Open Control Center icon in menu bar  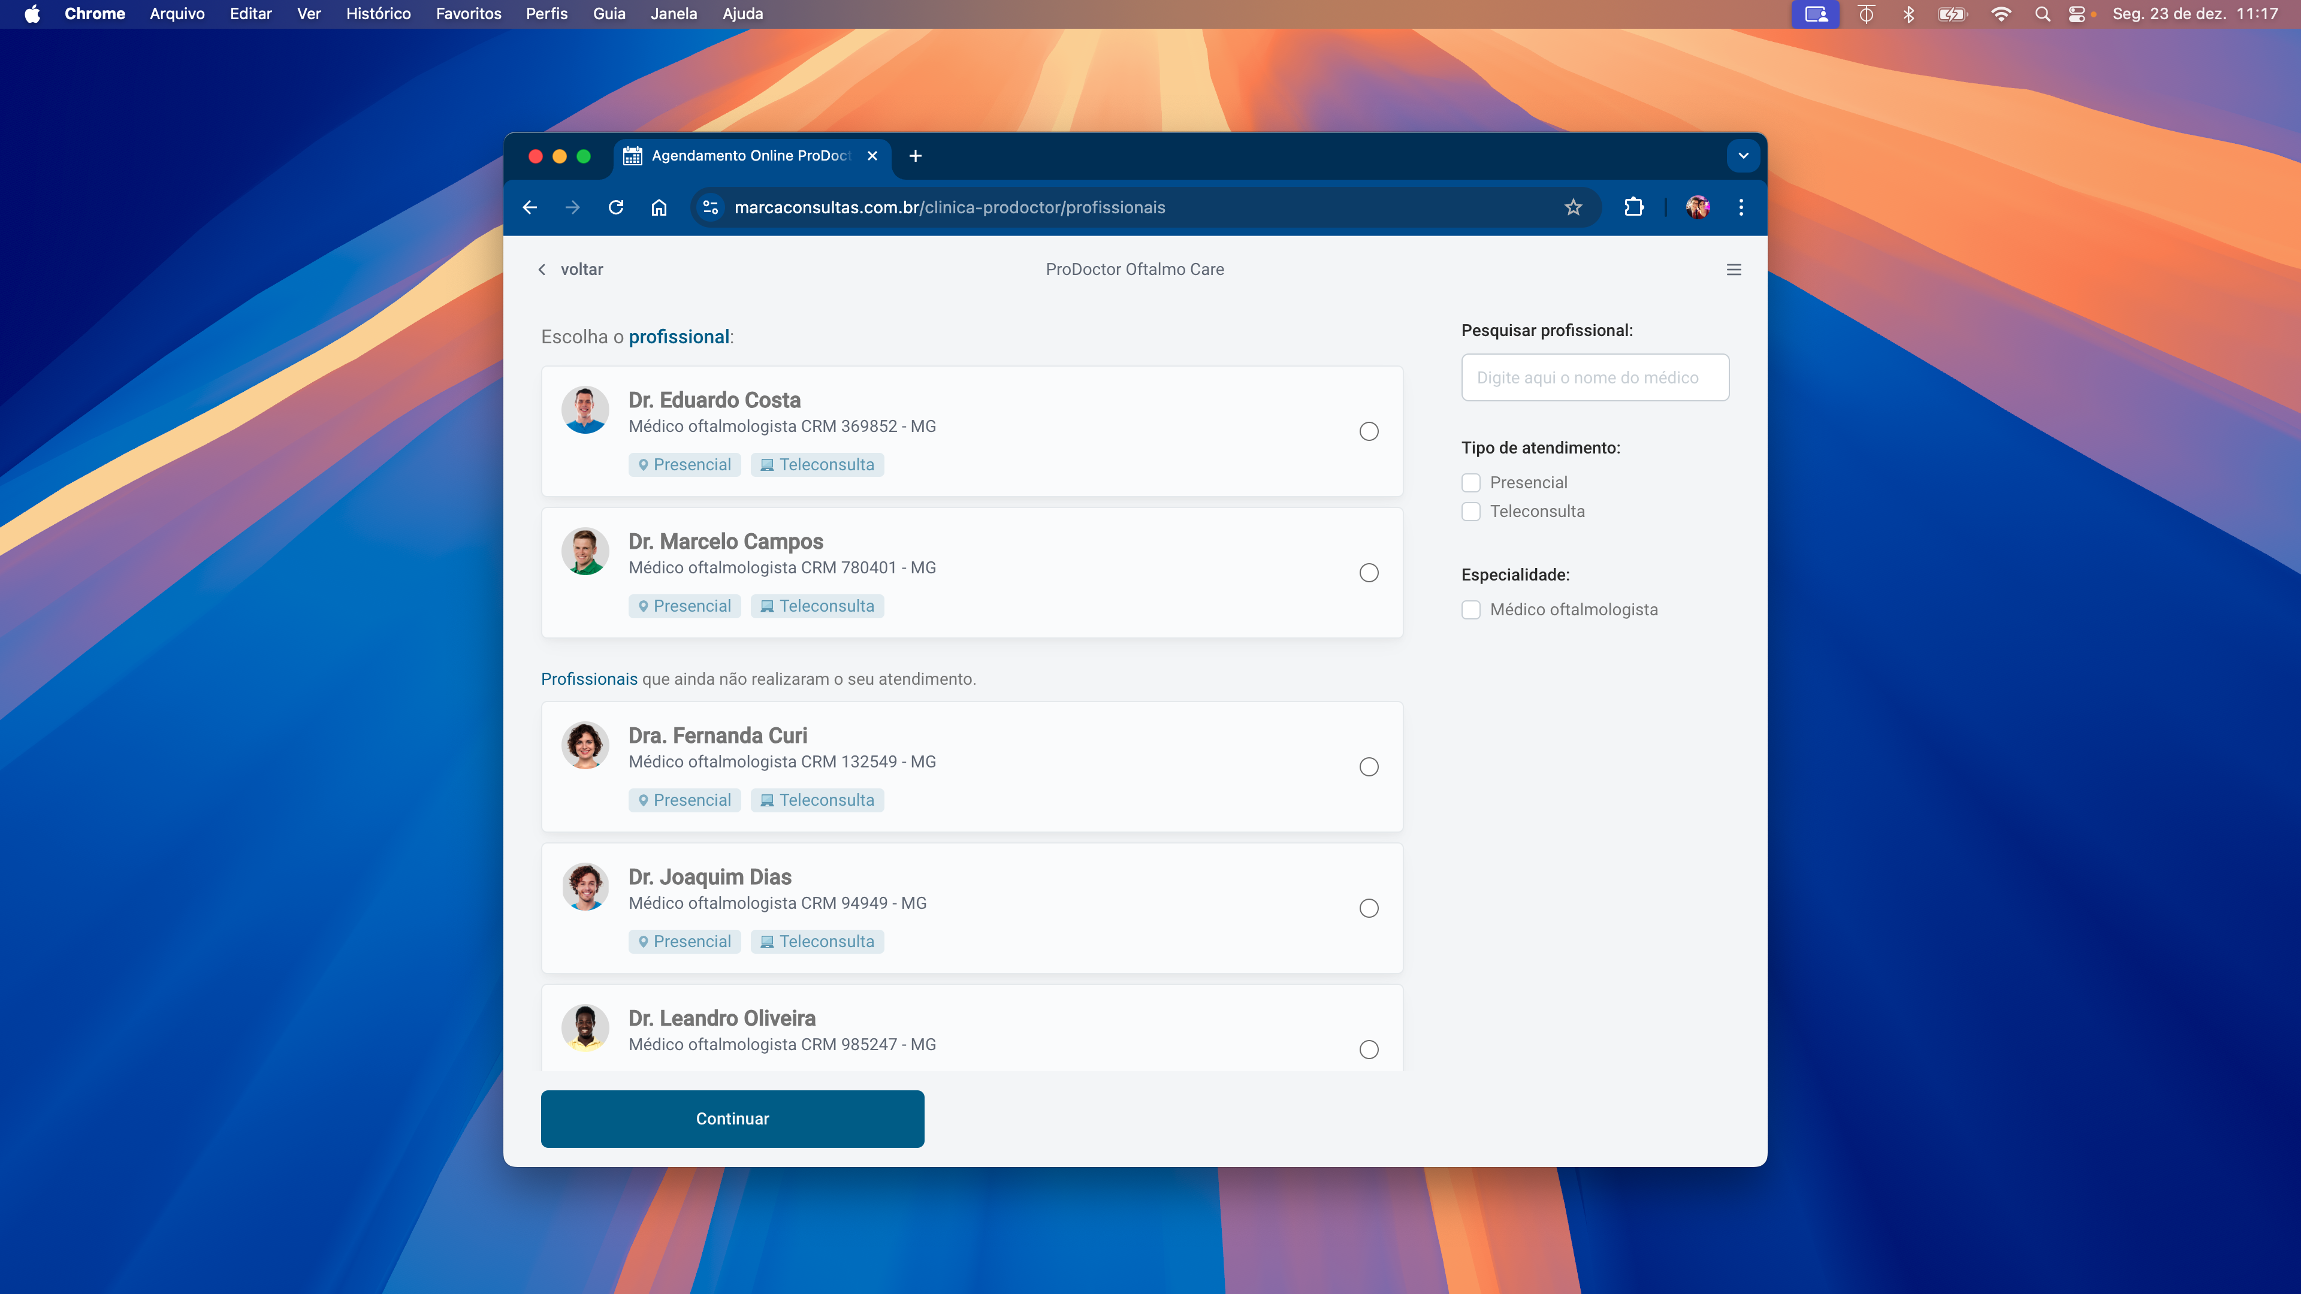click(x=2077, y=13)
